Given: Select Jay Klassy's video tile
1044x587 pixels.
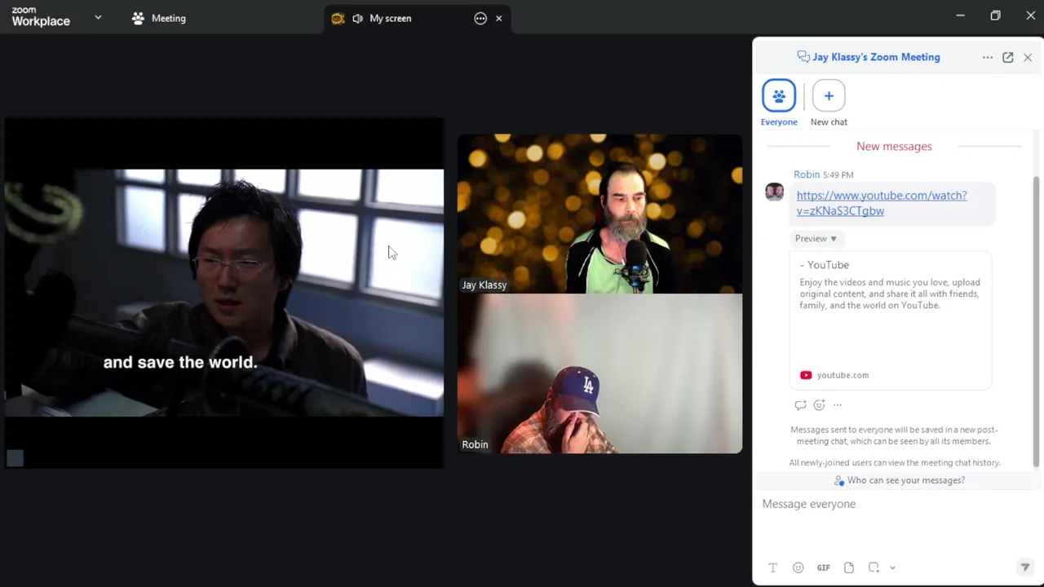Looking at the screenshot, I should click(x=599, y=214).
